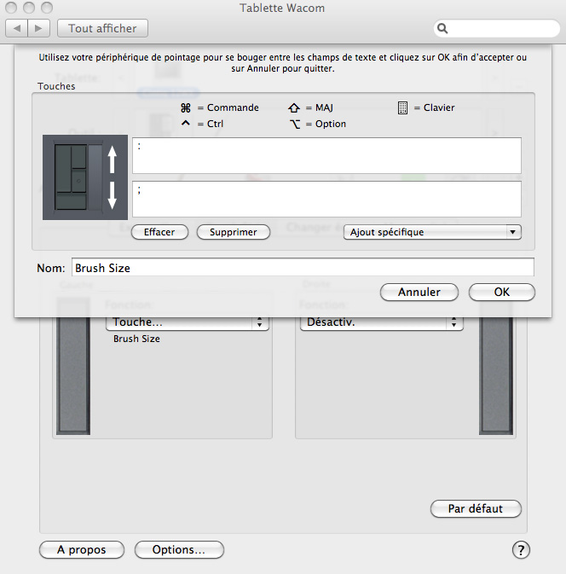Screen dimensions: 566x574
Task: Click the Tout afficher button
Action: pos(103,28)
